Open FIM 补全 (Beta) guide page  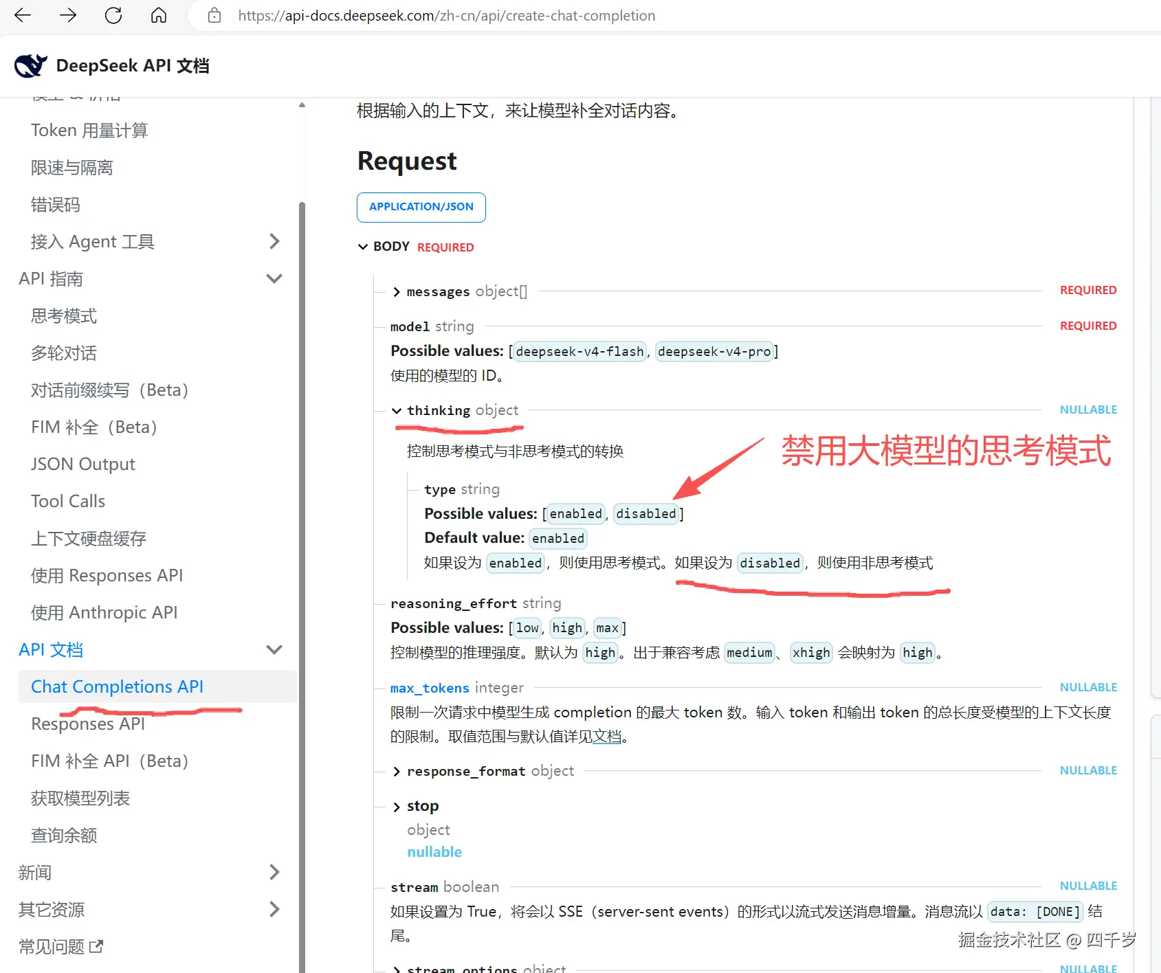click(x=94, y=427)
